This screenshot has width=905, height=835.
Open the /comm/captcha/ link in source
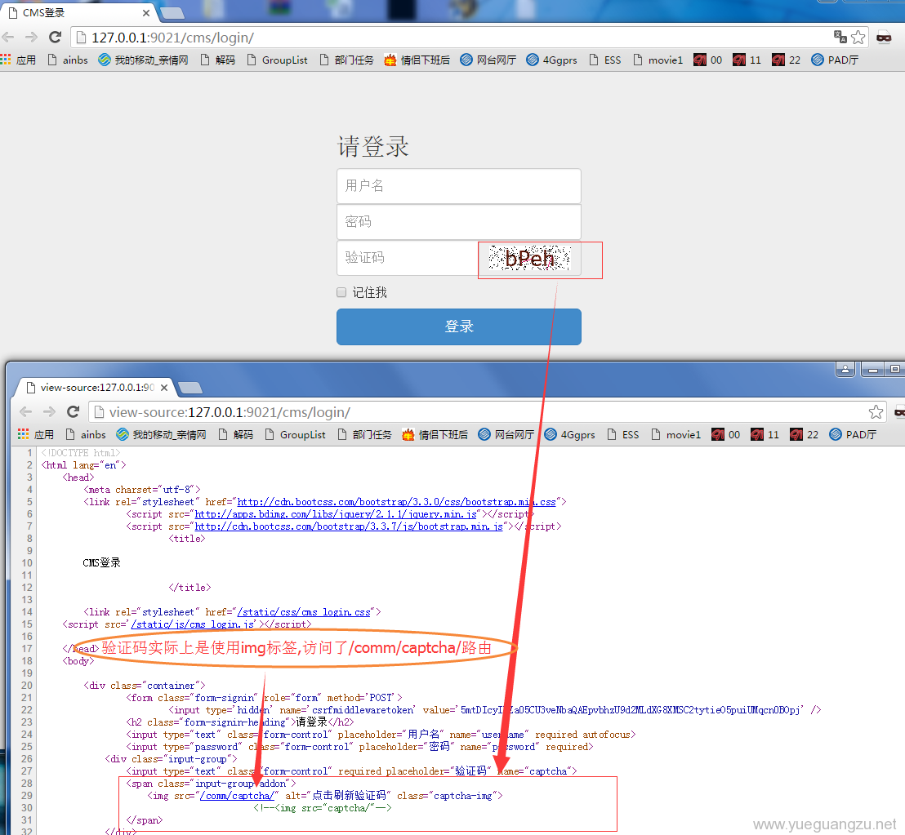click(237, 796)
